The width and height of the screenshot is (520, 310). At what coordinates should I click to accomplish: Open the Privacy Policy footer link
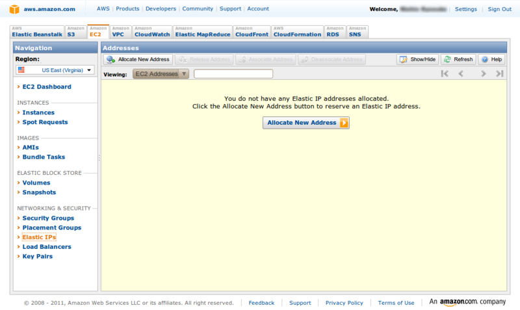tap(344, 303)
